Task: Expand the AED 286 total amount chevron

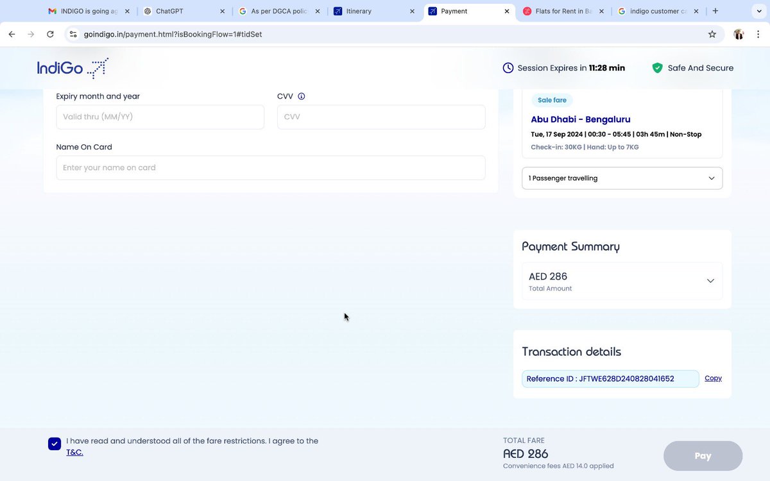Action: [x=710, y=281]
